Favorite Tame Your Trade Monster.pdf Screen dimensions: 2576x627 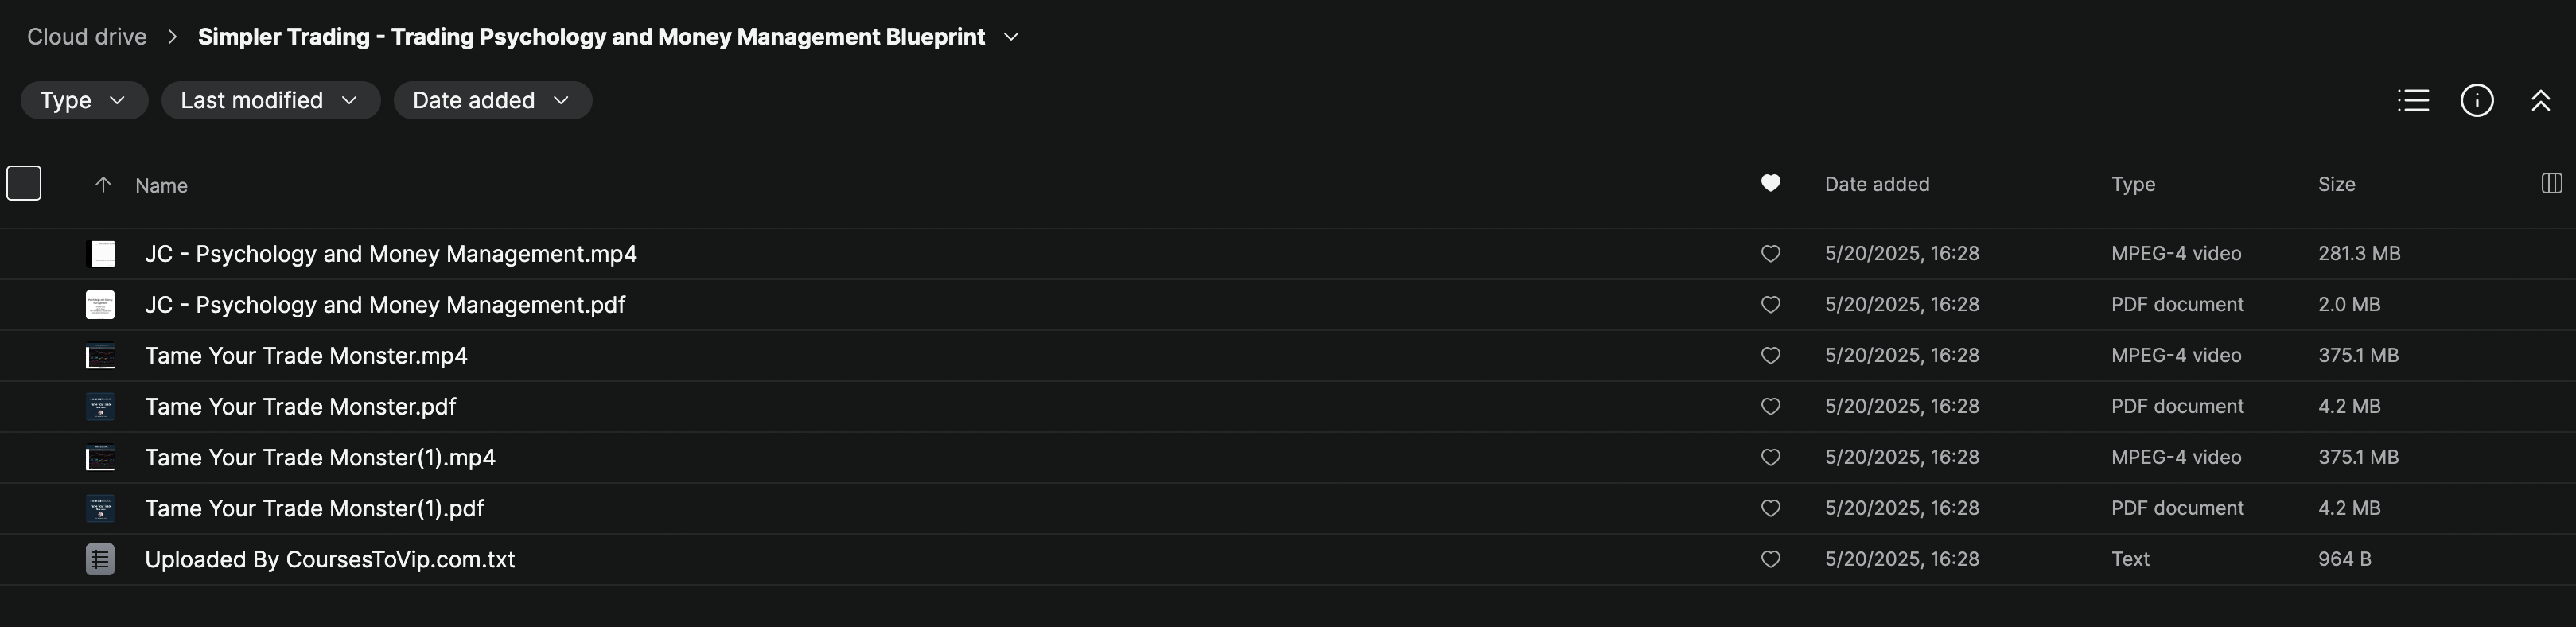(1770, 407)
